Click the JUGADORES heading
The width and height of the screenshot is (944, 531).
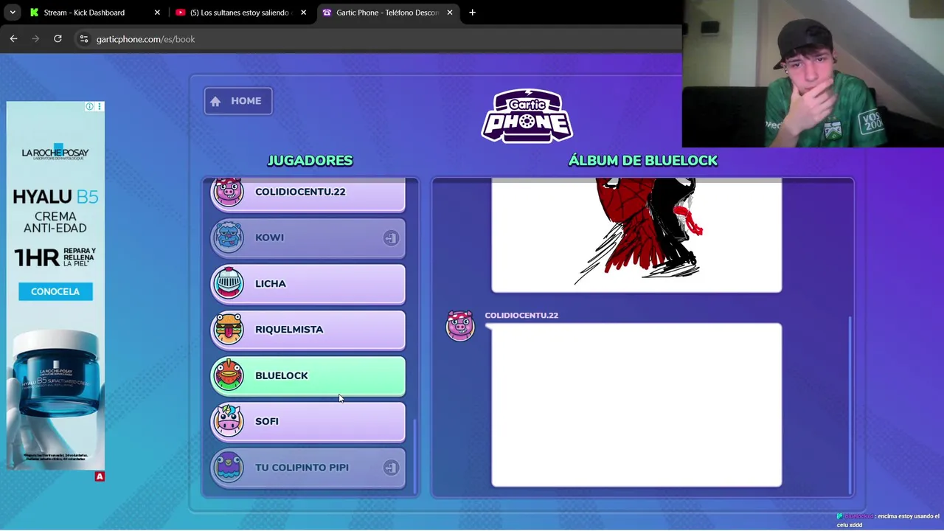point(310,161)
